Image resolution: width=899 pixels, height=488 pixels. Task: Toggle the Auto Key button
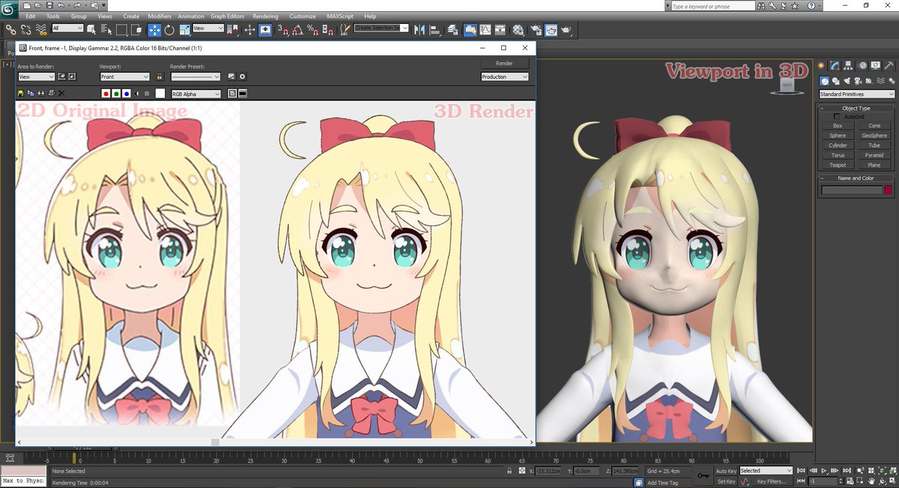727,471
